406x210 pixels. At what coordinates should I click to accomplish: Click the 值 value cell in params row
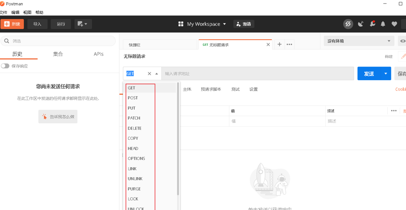277,121
